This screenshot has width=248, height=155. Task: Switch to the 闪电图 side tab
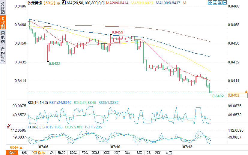[3, 37]
